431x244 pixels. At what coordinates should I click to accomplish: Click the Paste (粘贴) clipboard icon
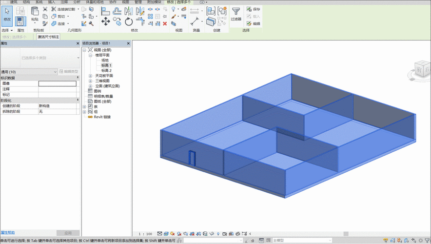[x=35, y=12]
